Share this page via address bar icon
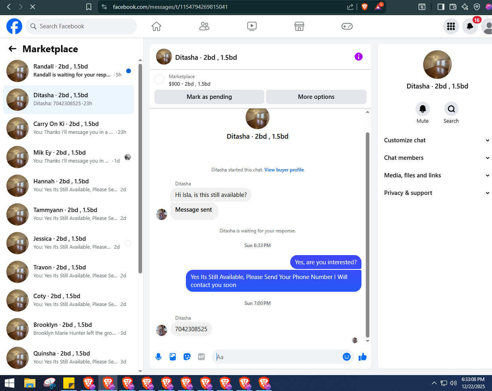The image size is (492, 391). [x=350, y=7]
